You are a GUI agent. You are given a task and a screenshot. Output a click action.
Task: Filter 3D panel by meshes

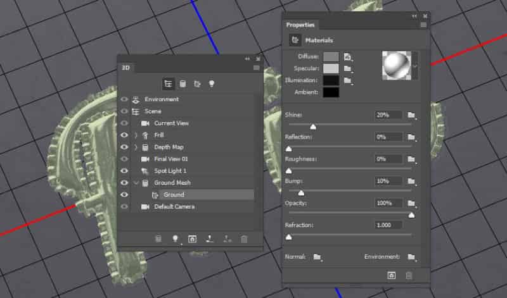pyautogui.click(x=183, y=84)
